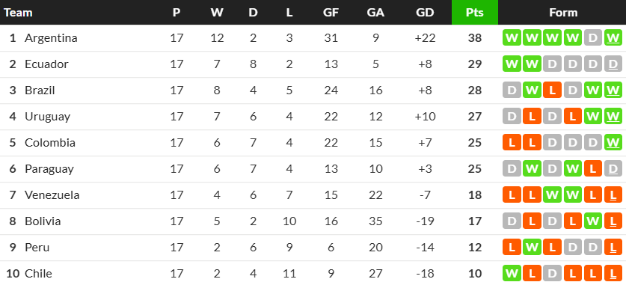Click Colombia's latest underlined W form badge
626x285 pixels.
(x=613, y=142)
